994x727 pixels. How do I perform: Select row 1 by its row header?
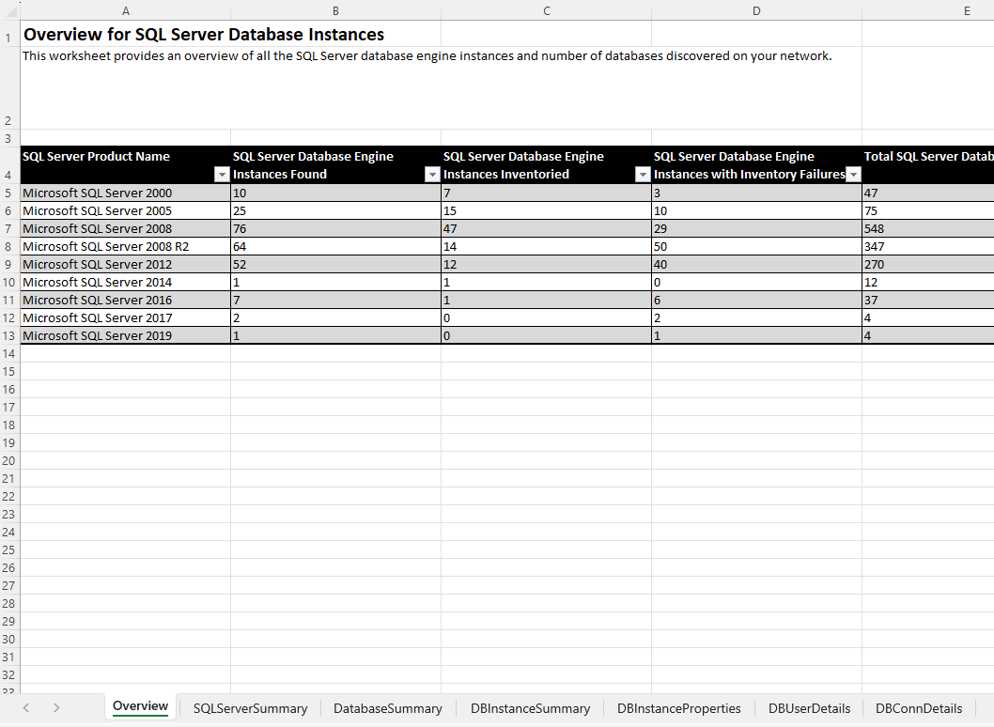[9, 34]
